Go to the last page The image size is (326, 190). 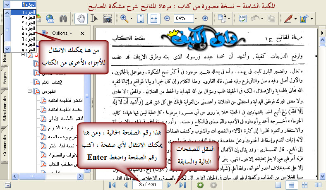[182, 185]
